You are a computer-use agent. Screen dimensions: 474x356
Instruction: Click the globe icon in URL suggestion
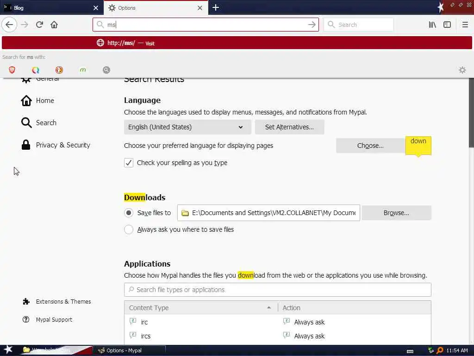click(100, 43)
